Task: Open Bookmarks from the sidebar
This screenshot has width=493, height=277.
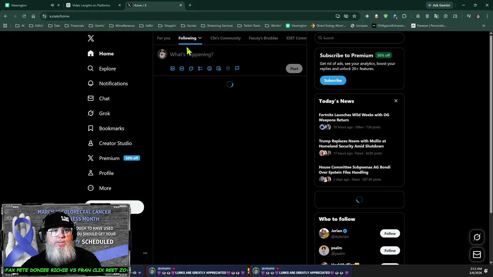Action: click(x=106, y=128)
